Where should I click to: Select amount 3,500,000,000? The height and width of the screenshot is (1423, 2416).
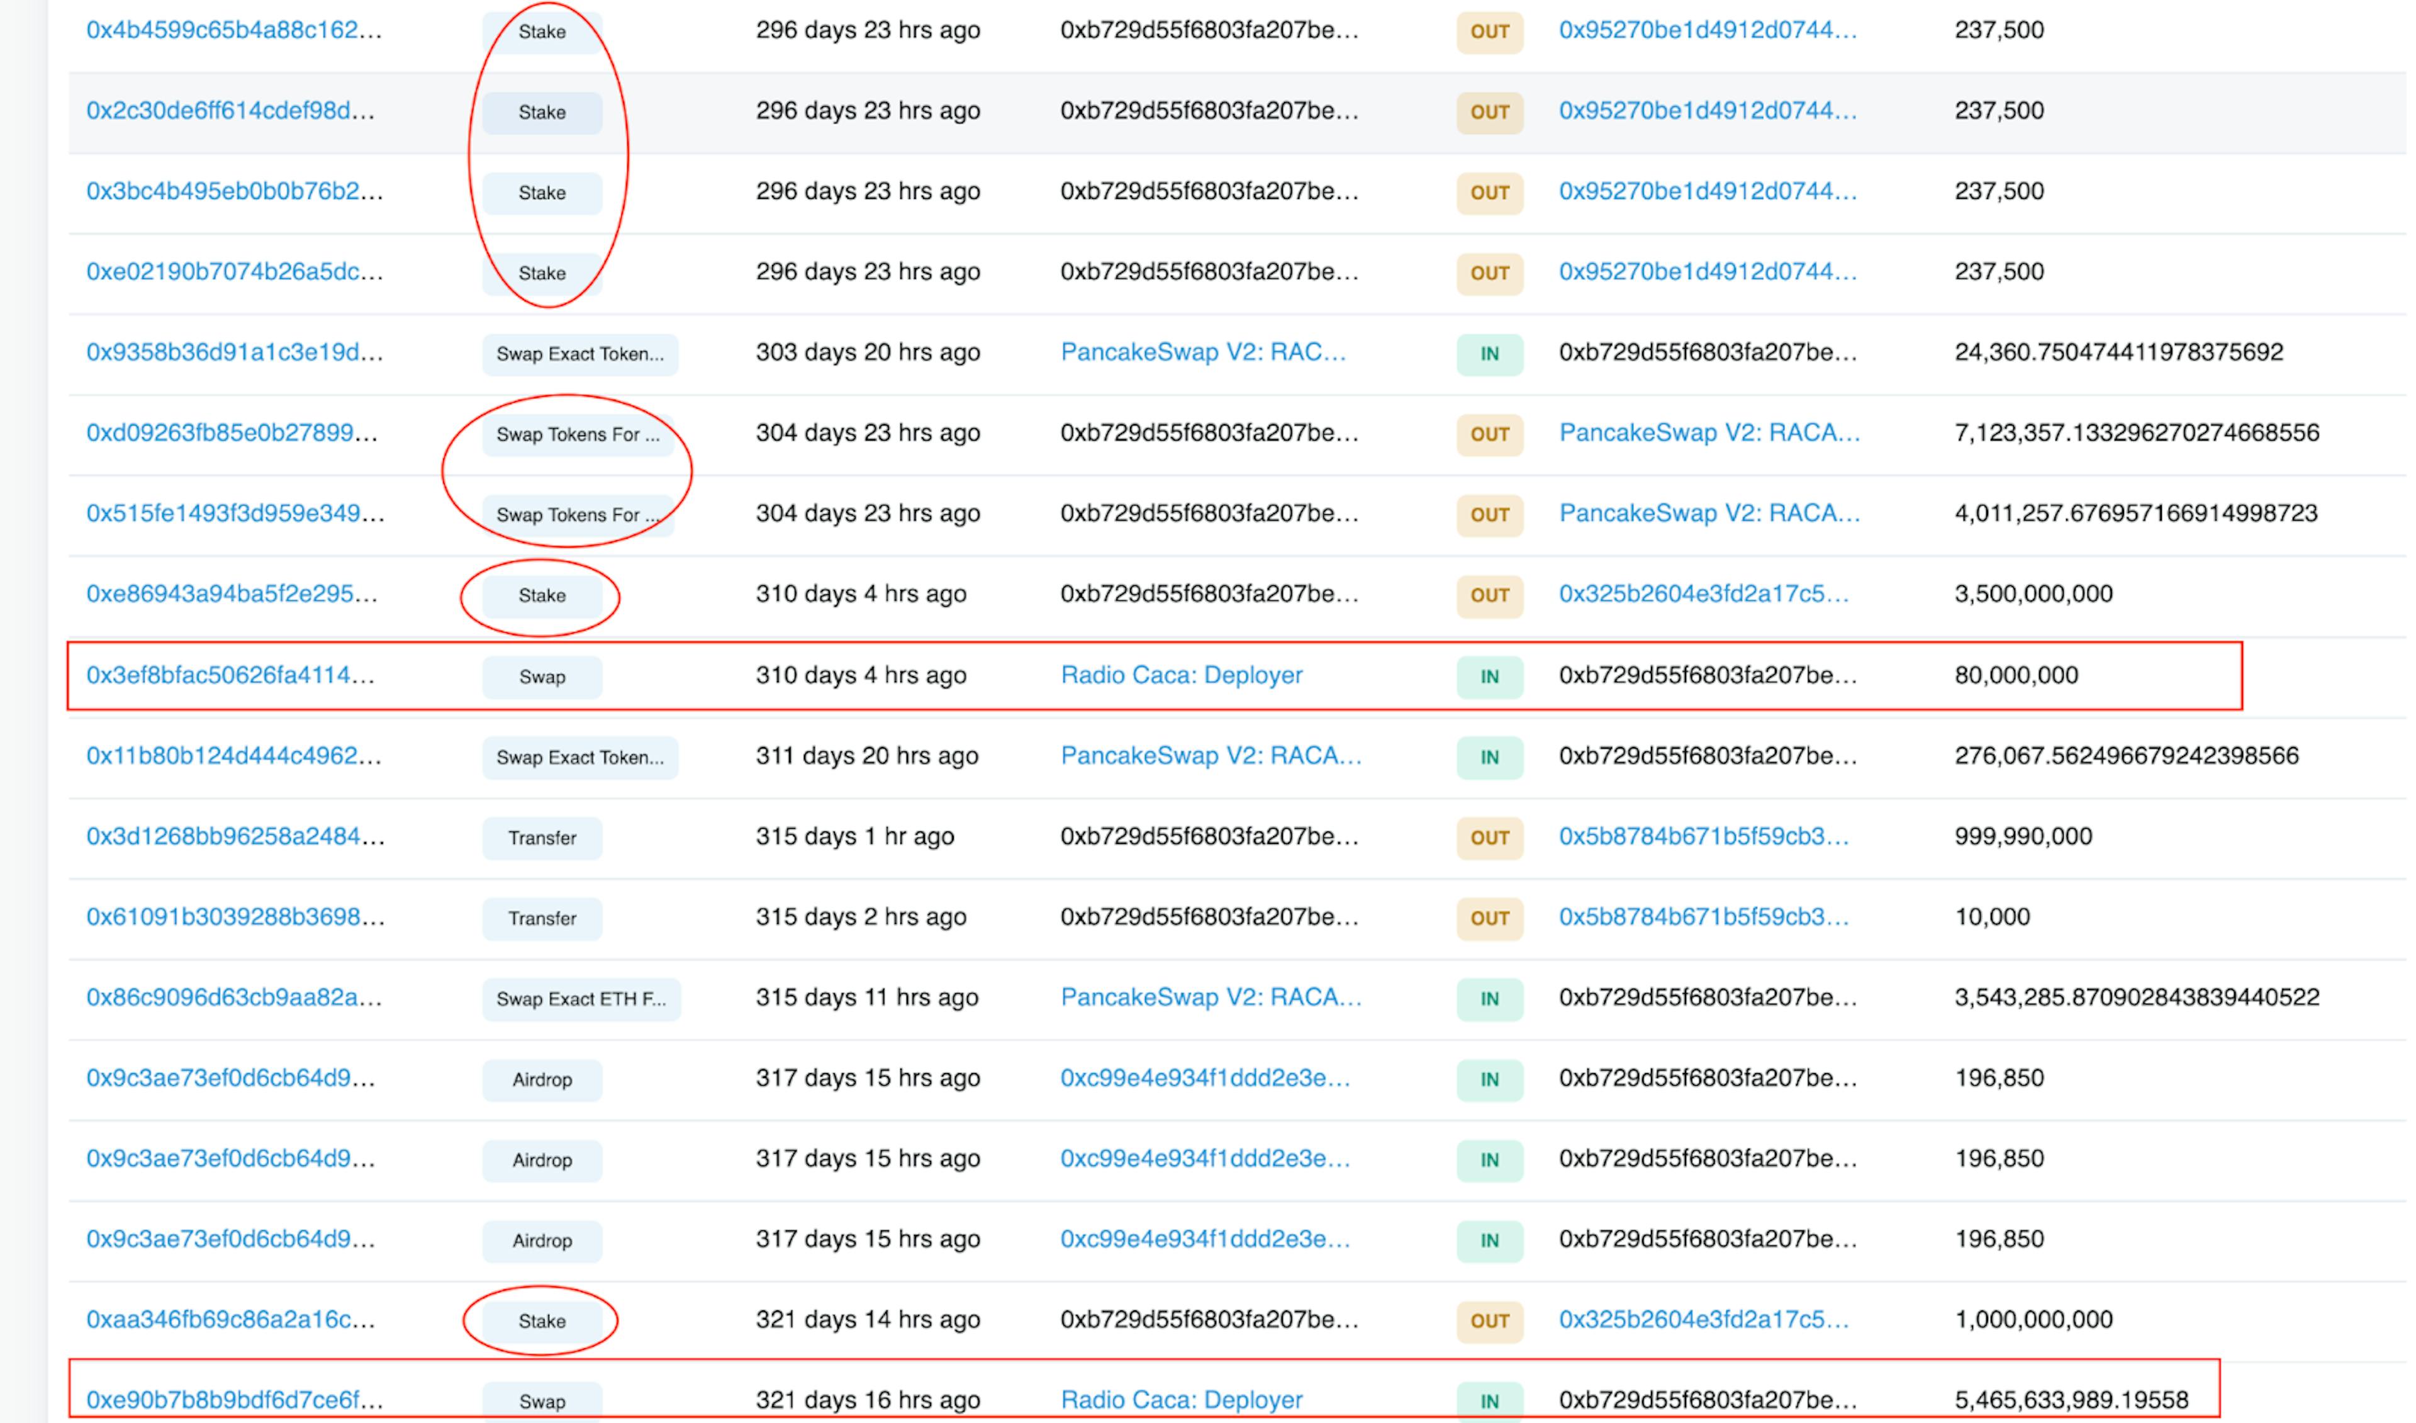pyautogui.click(x=2033, y=595)
